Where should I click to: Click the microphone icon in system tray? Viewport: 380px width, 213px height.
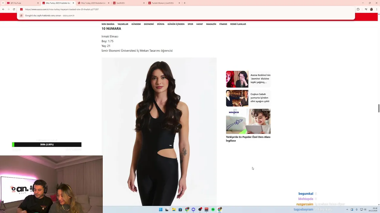click(x=357, y=209)
